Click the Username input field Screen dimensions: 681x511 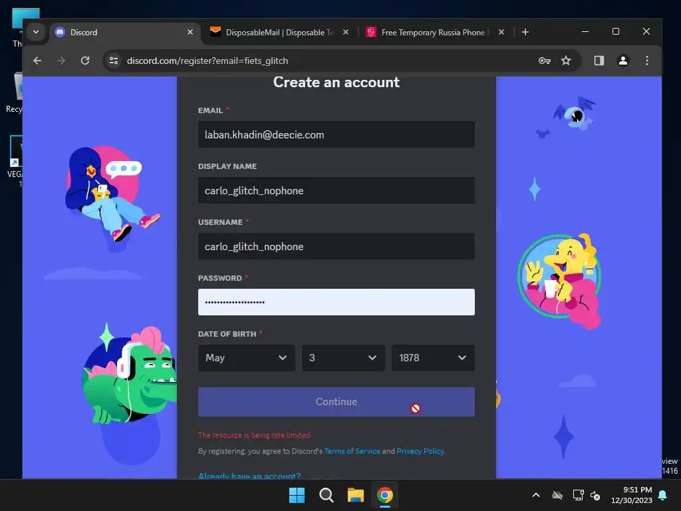[x=336, y=246]
